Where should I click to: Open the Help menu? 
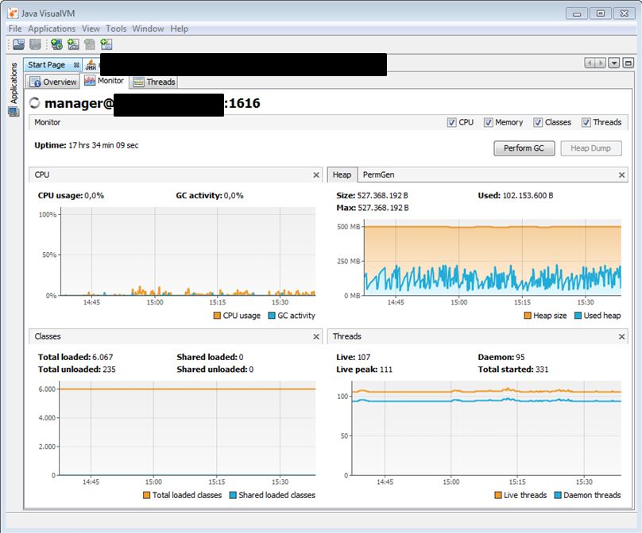(x=180, y=29)
